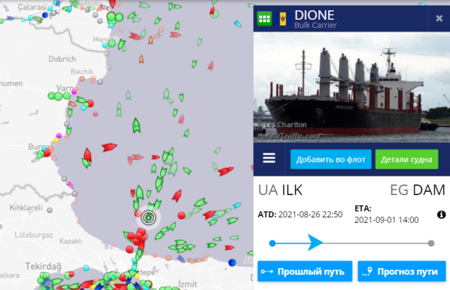Screen dimensions: 450x290
Task: Click the ILK departure port code
Action: (x=292, y=190)
